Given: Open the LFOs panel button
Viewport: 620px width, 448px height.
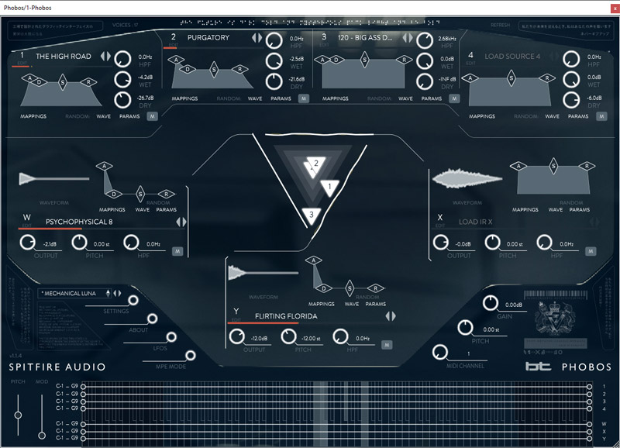Looking at the screenshot, I should (x=171, y=337).
